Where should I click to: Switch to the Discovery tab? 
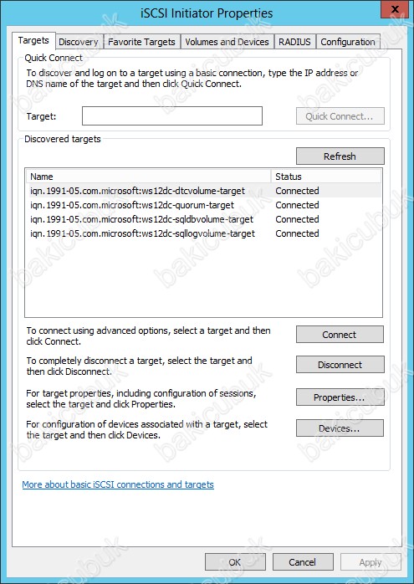(79, 42)
